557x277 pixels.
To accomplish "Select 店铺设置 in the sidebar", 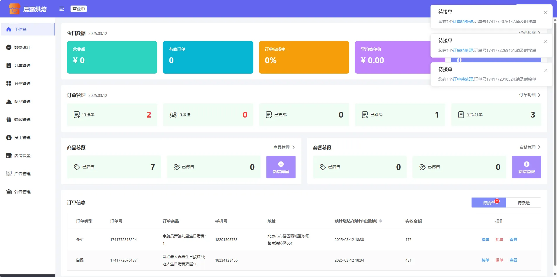I will [22, 156].
